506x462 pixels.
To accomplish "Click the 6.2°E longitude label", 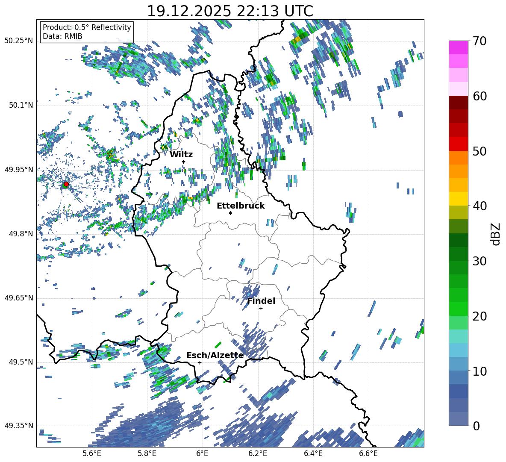I will 258,453.
